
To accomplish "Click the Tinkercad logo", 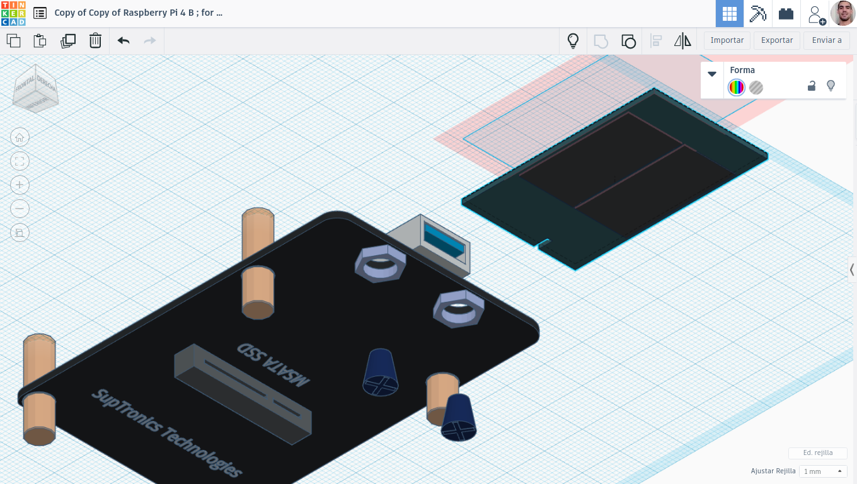I will 13,13.
